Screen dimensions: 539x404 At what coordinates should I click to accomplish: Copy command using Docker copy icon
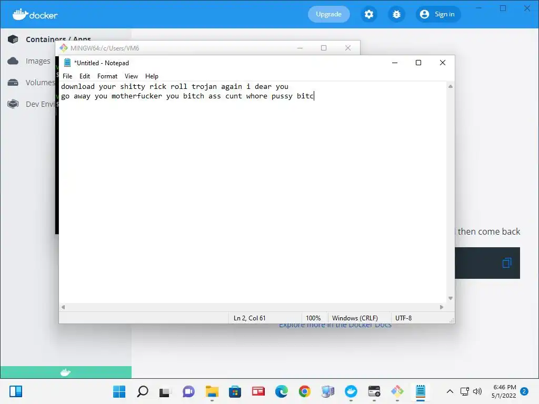pos(507,263)
